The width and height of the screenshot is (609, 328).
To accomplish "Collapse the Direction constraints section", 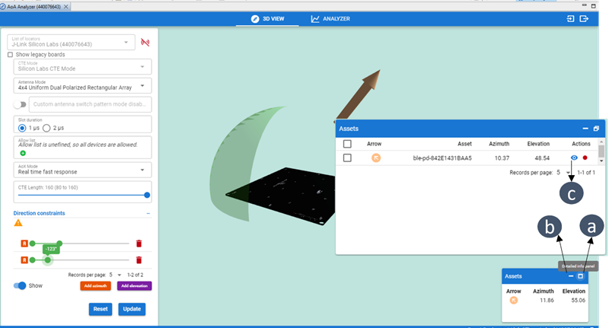I will [x=148, y=214].
